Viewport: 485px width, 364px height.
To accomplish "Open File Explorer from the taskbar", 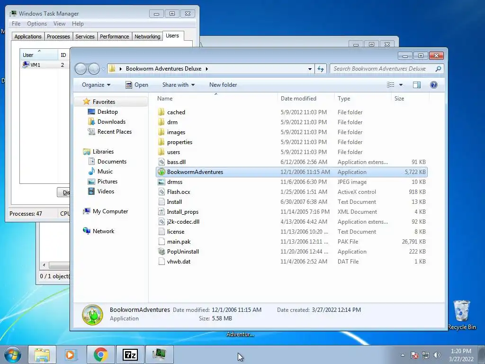I will (x=42, y=355).
